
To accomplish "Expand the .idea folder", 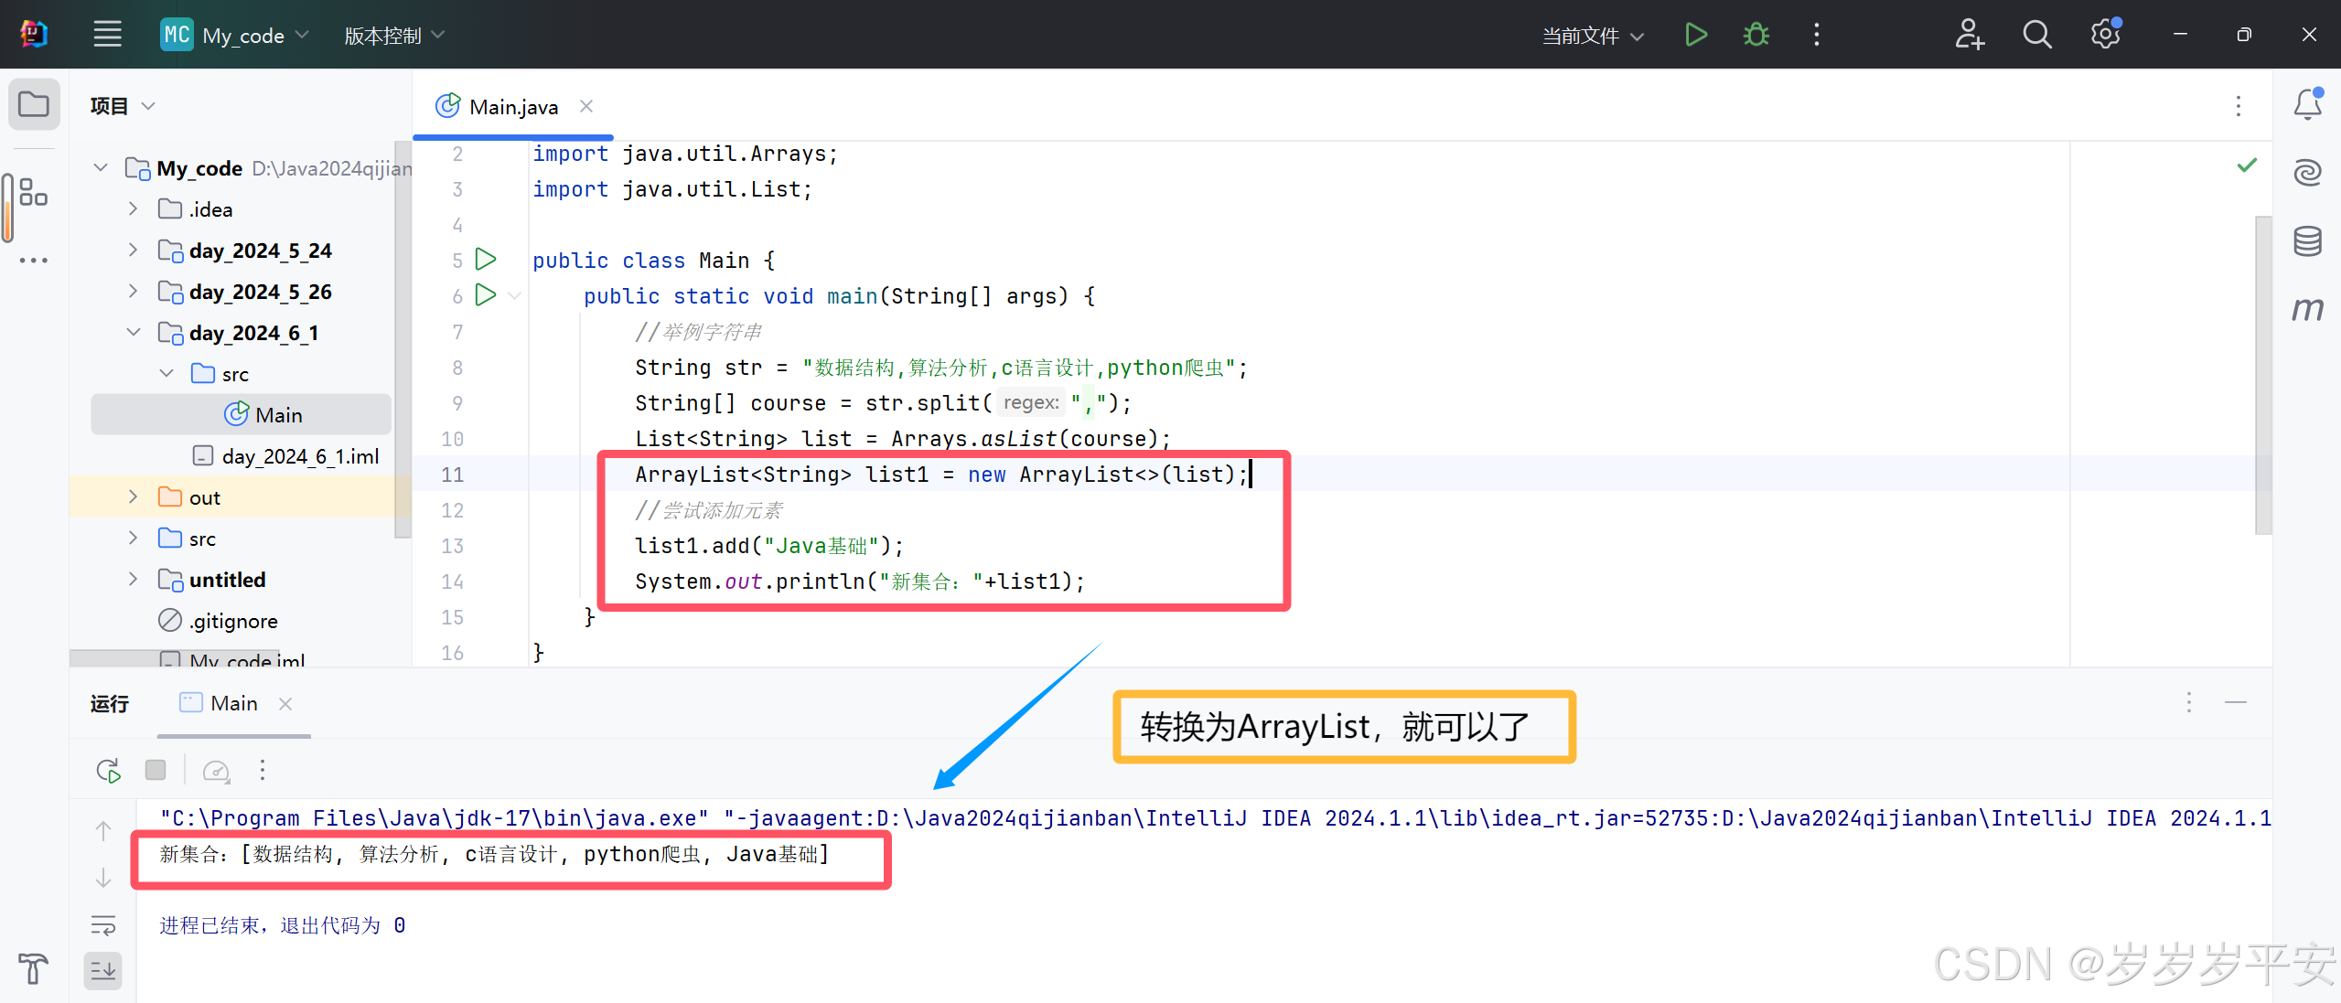I will pyautogui.click(x=134, y=208).
